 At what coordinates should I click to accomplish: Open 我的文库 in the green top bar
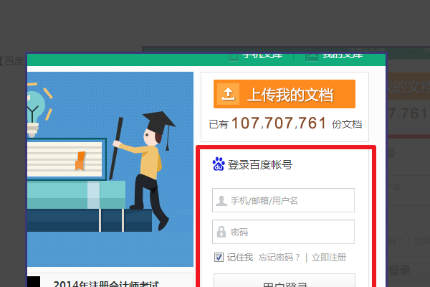point(343,56)
